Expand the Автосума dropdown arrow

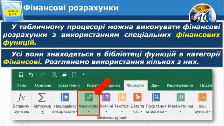point(42,111)
